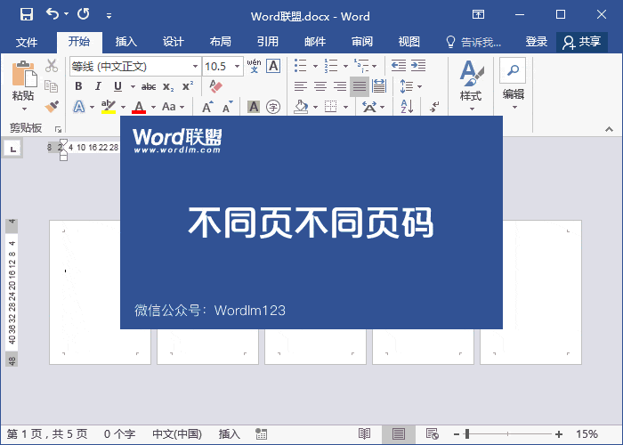Click the Cut scissors icon
Screen dimensions: 623x445
[52, 66]
